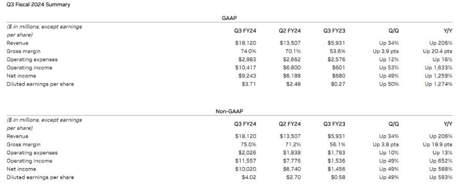Screen dimensions: 466x187
Task: Click Non-GAAP Q3 FY23 EPS $0.58
Action: pyautogui.click(x=338, y=178)
